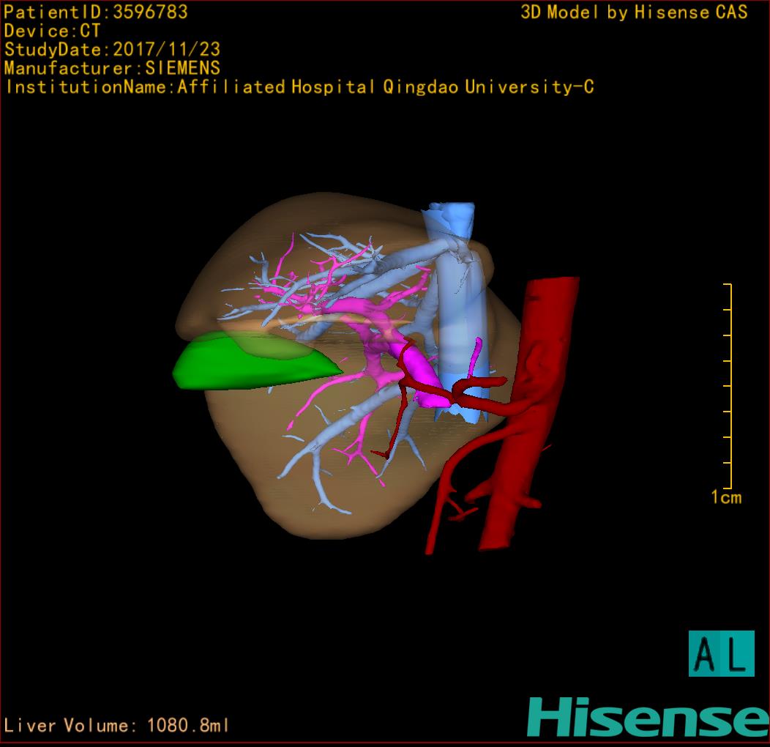This screenshot has height=747, width=770.
Task: Click the Device:CT label
Action: pyautogui.click(x=52, y=31)
